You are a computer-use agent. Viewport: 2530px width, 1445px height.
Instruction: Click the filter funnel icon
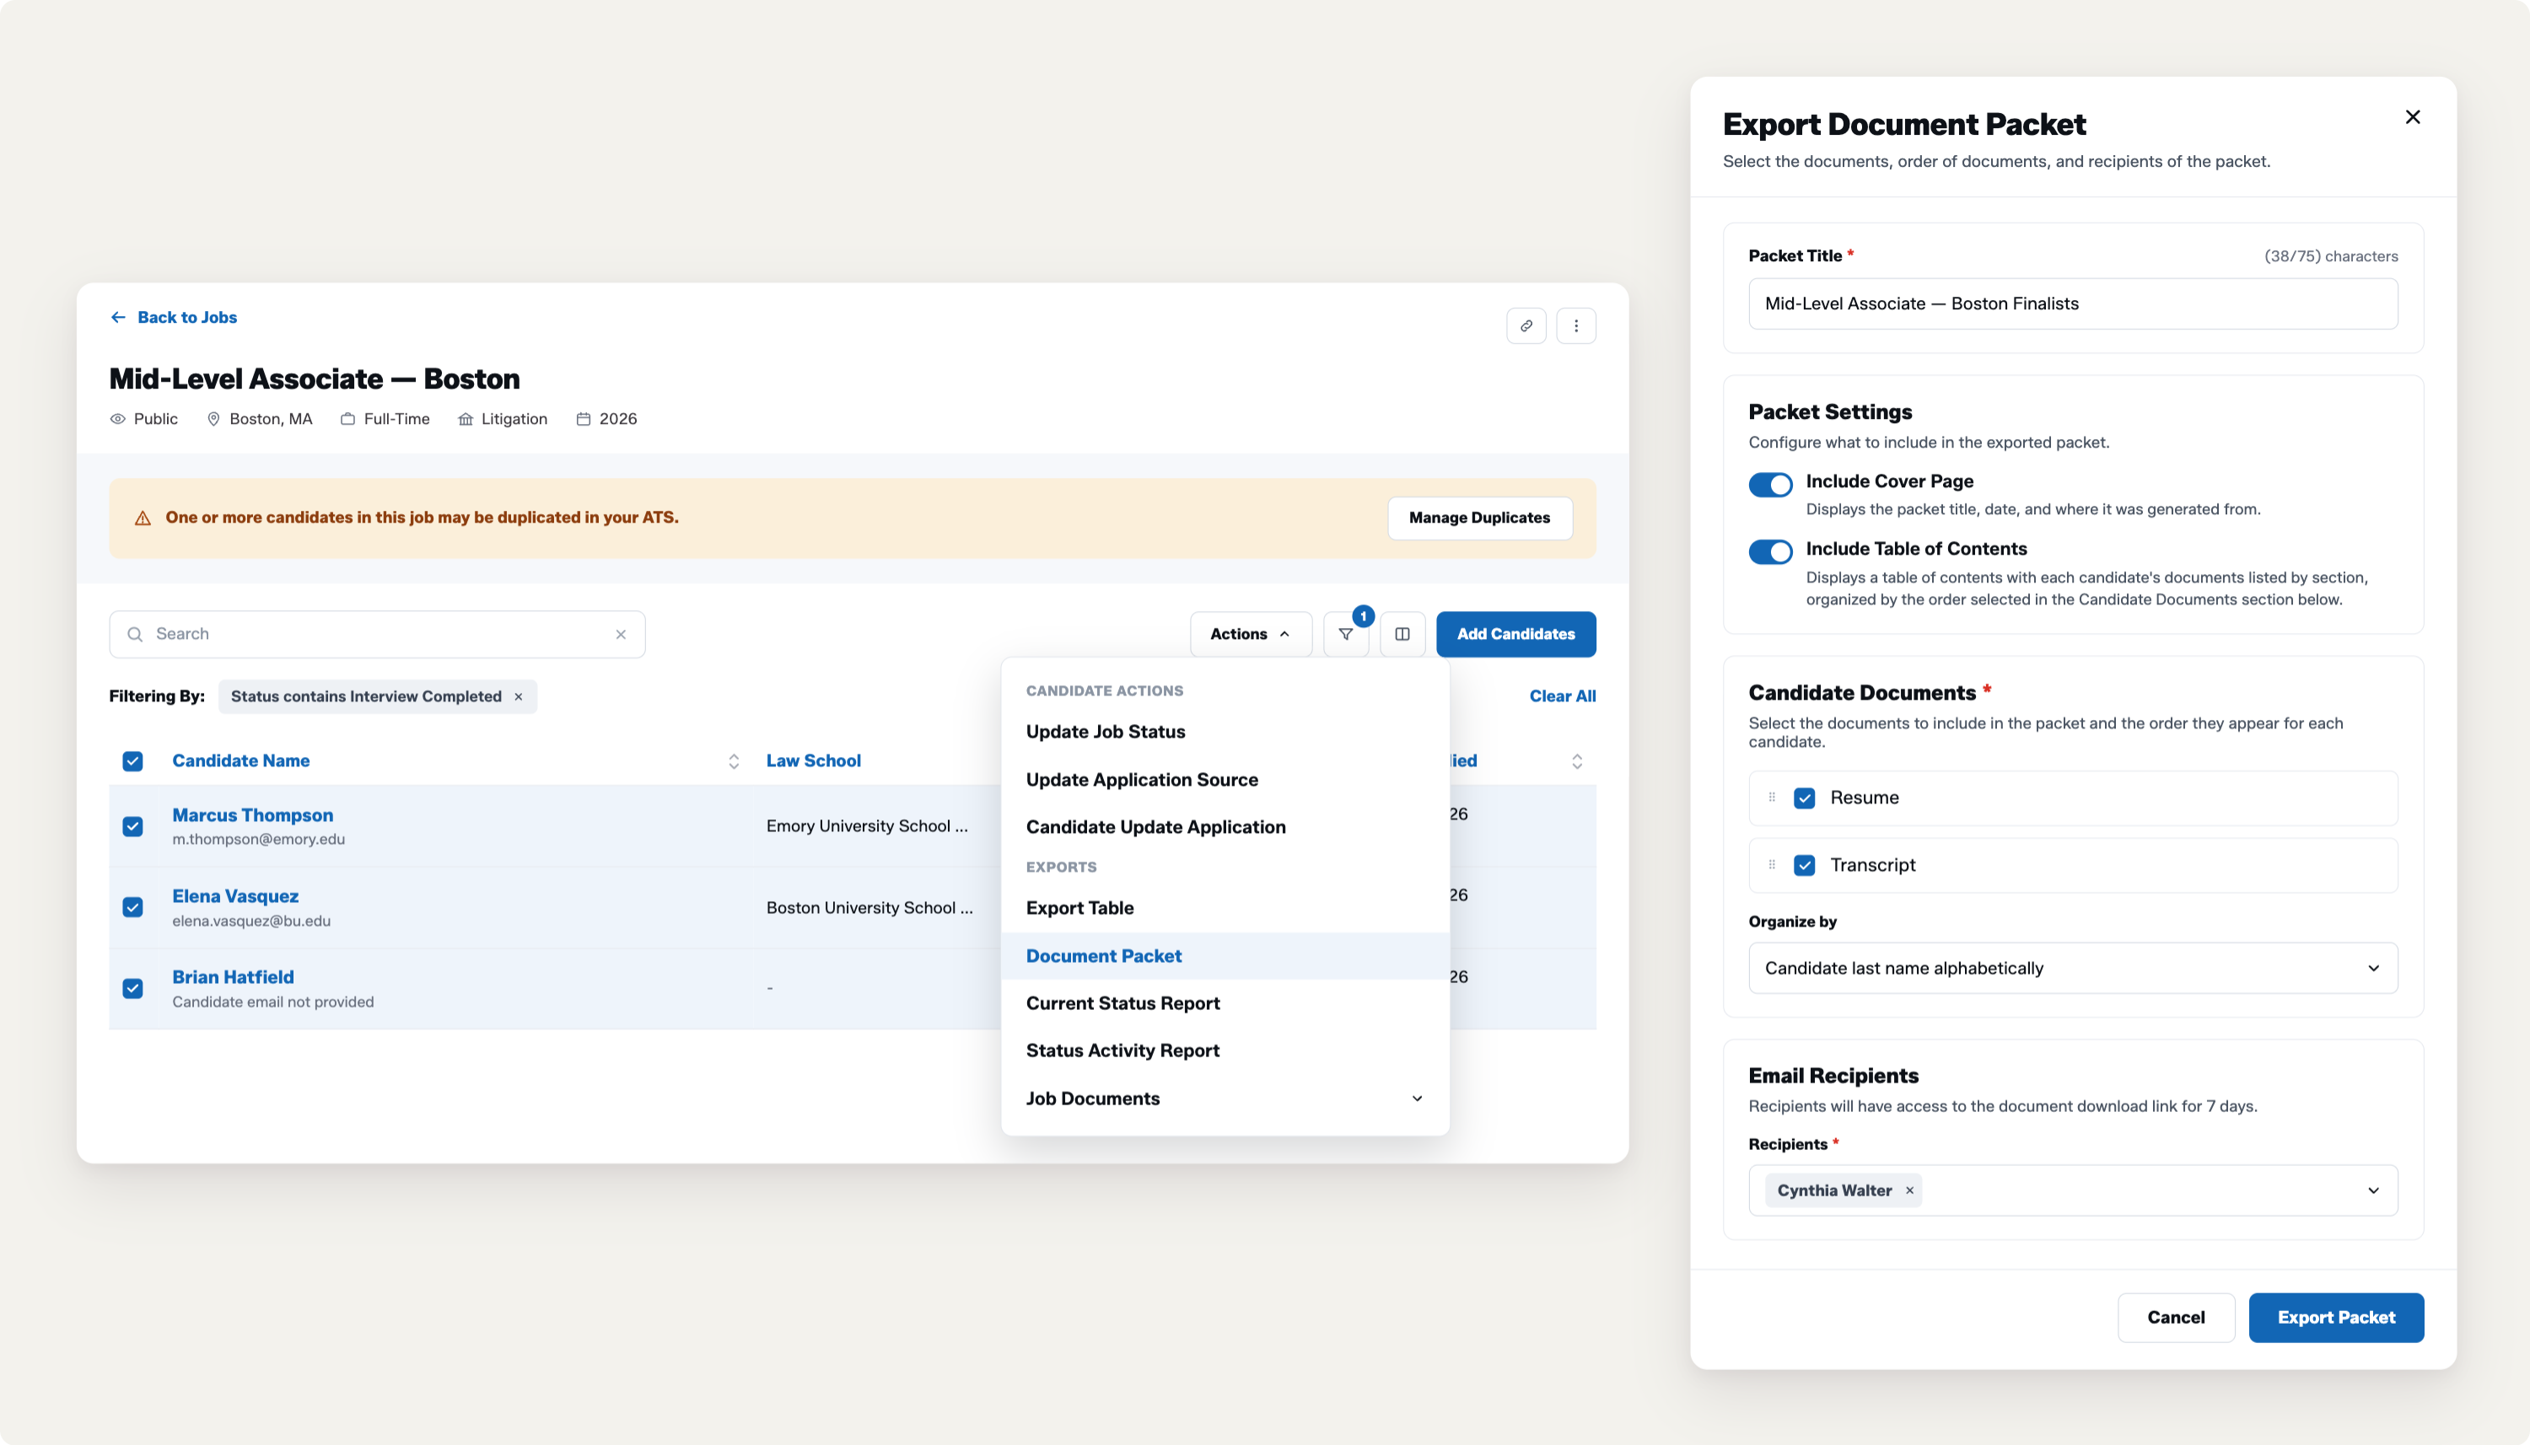1345,634
